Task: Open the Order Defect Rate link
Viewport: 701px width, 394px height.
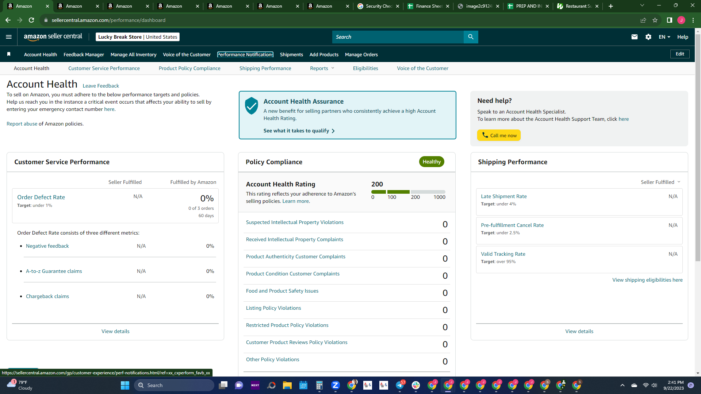Action: (x=41, y=197)
